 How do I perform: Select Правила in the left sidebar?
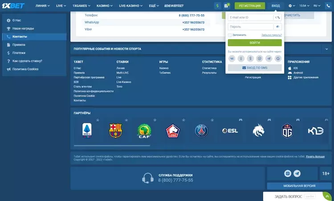pos(19,44)
